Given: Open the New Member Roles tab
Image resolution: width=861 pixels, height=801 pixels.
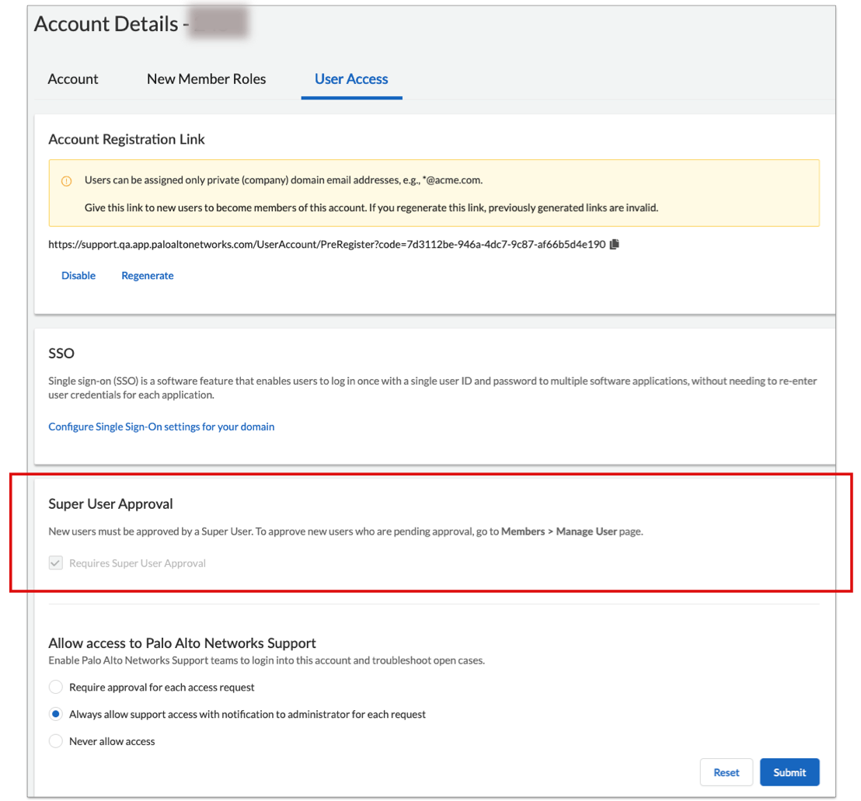Looking at the screenshot, I should [206, 79].
